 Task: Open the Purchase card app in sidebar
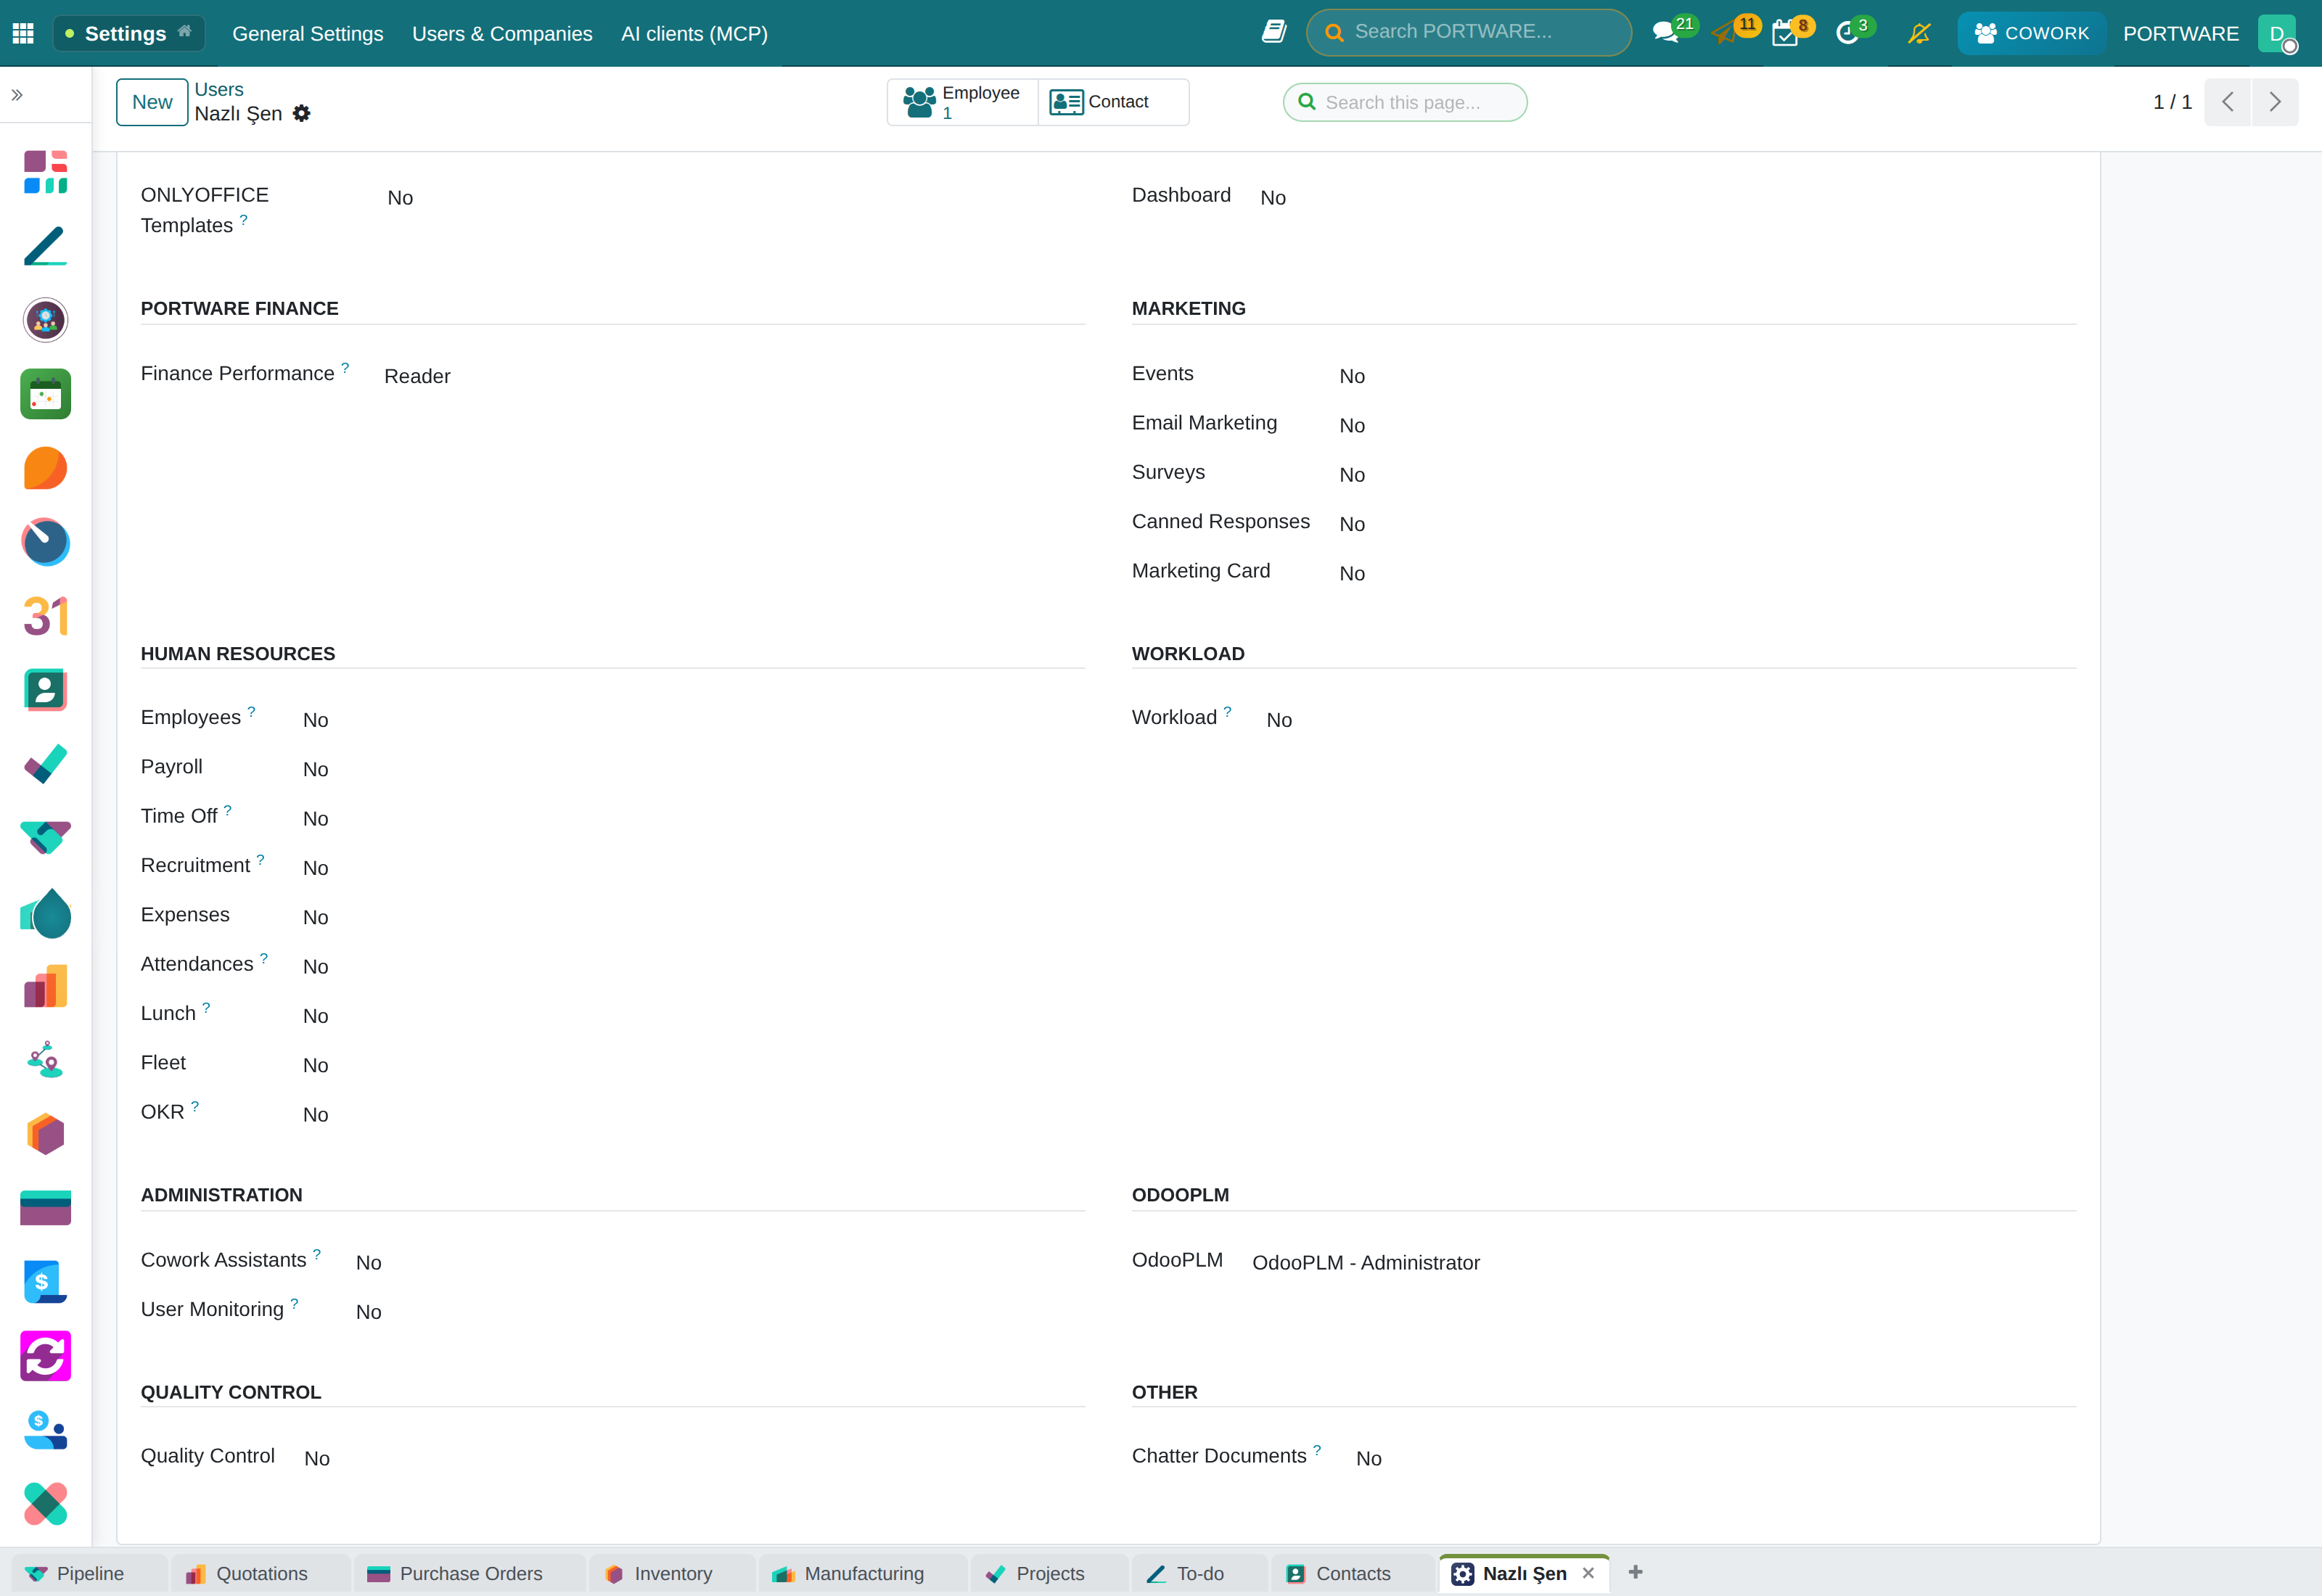point(45,1208)
